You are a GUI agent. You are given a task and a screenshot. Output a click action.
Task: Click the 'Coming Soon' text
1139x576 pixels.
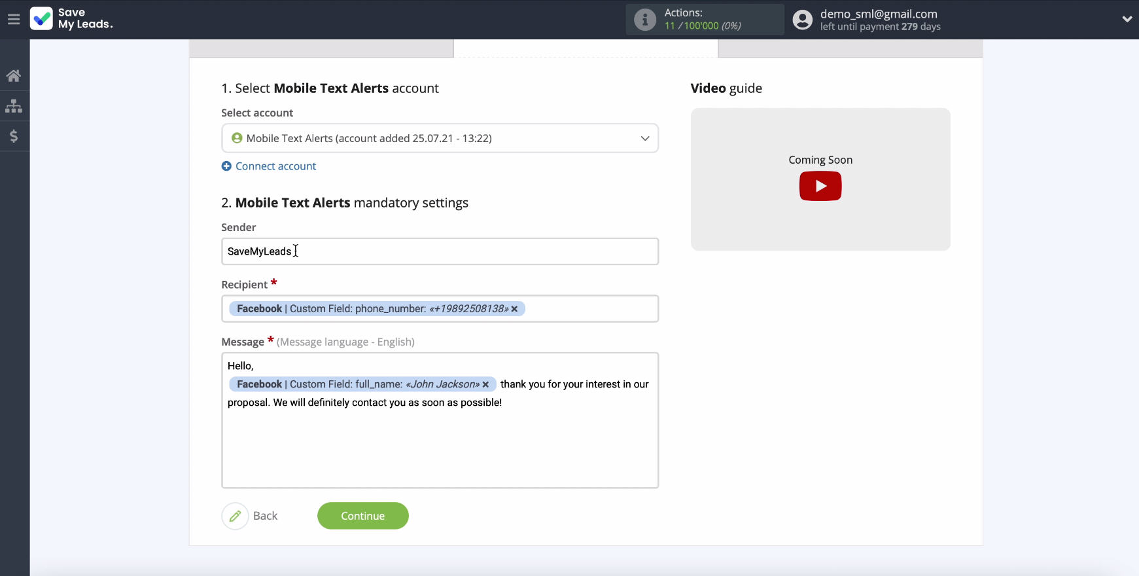(820, 160)
